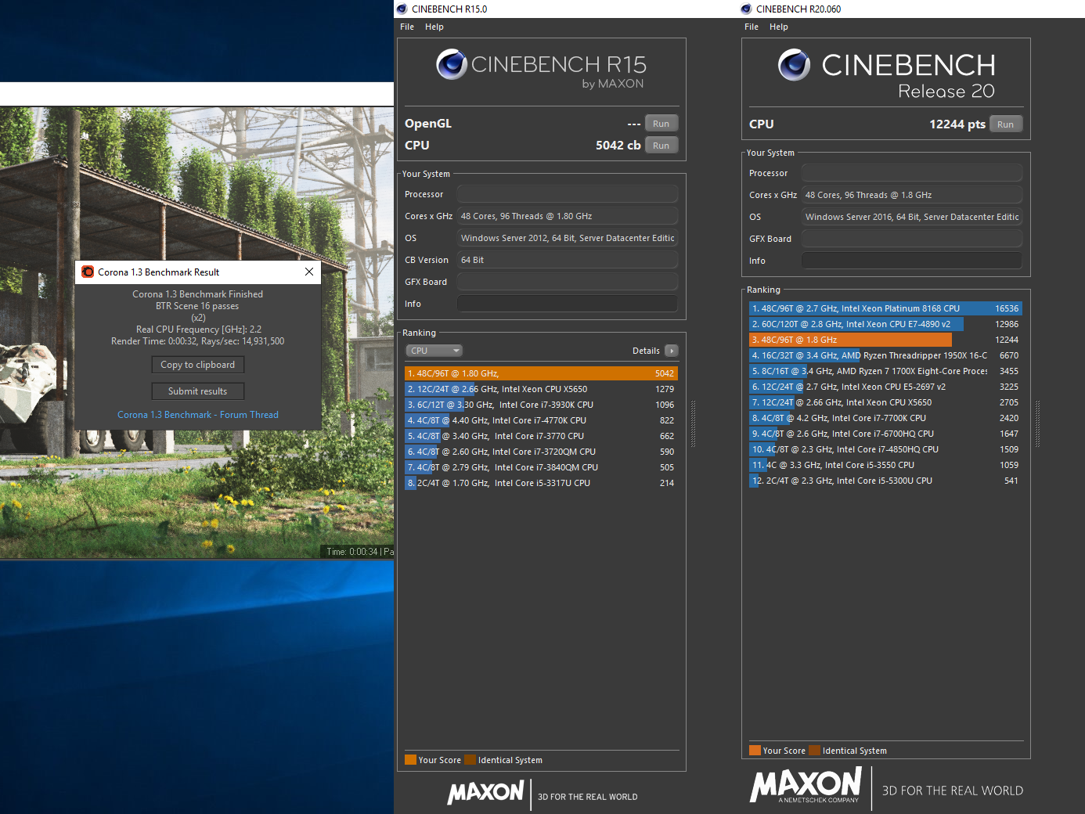Image resolution: width=1085 pixels, height=814 pixels.
Task: Close the Corona 1.3 Benchmark Result dialog
Action: coord(309,272)
